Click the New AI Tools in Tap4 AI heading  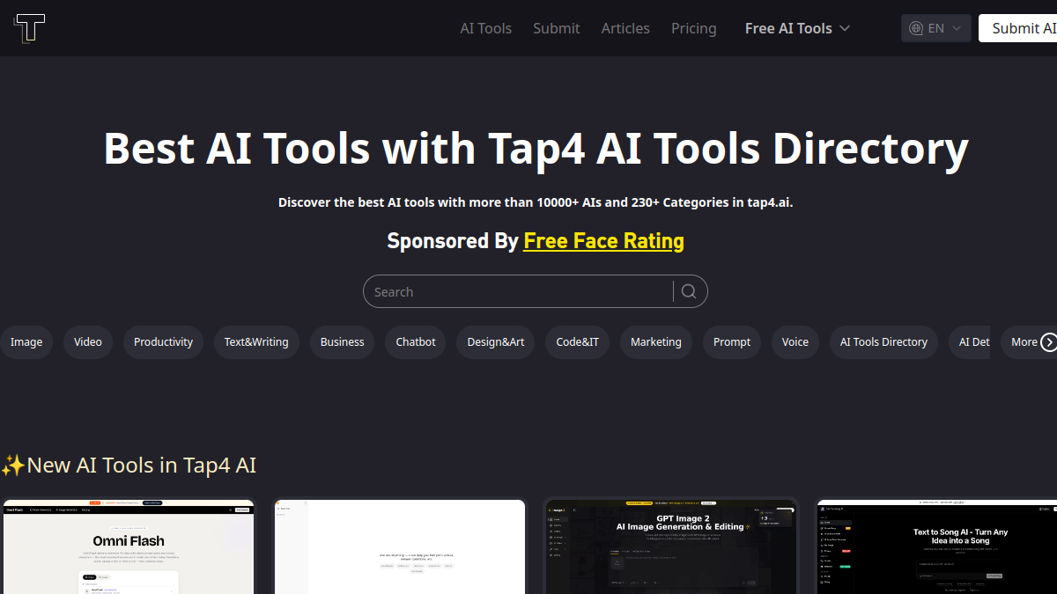click(x=129, y=465)
